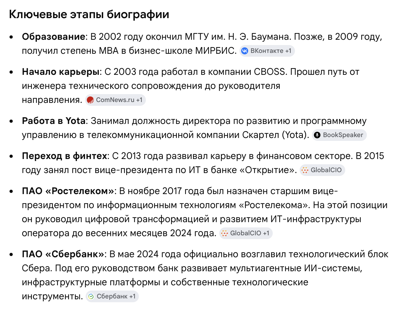Click the heading Ключевые этапы биографии

89,14
